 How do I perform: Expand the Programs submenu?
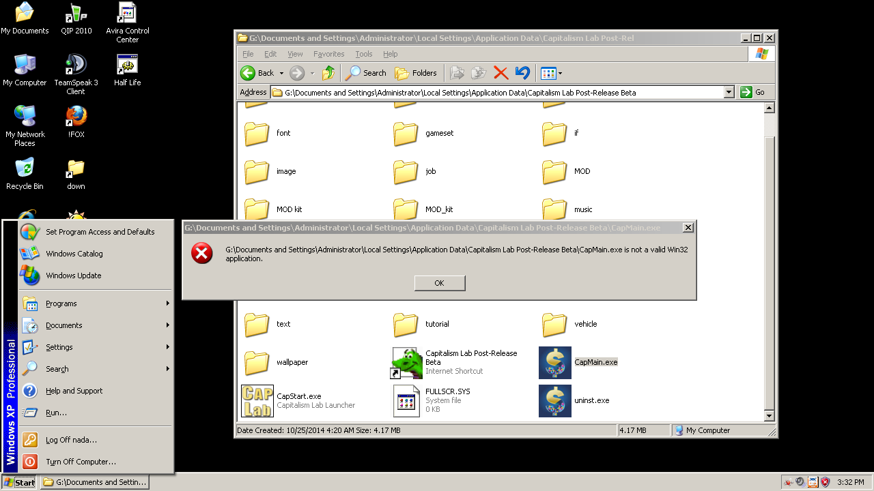pyautogui.click(x=95, y=303)
